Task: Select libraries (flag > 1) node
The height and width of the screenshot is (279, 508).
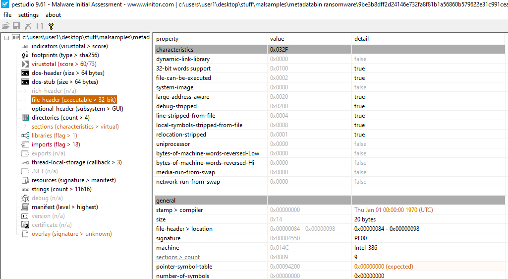Action: (55, 136)
